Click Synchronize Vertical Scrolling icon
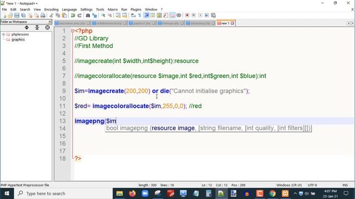The width and height of the screenshot is (355, 199). click(118, 15)
